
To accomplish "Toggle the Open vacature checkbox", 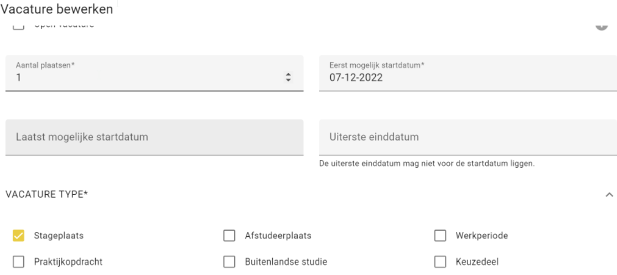I will pos(18,27).
